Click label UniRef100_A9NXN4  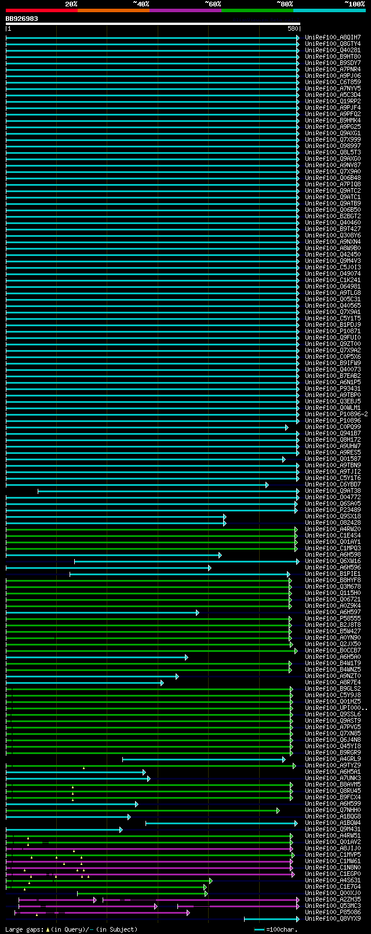[333, 242]
